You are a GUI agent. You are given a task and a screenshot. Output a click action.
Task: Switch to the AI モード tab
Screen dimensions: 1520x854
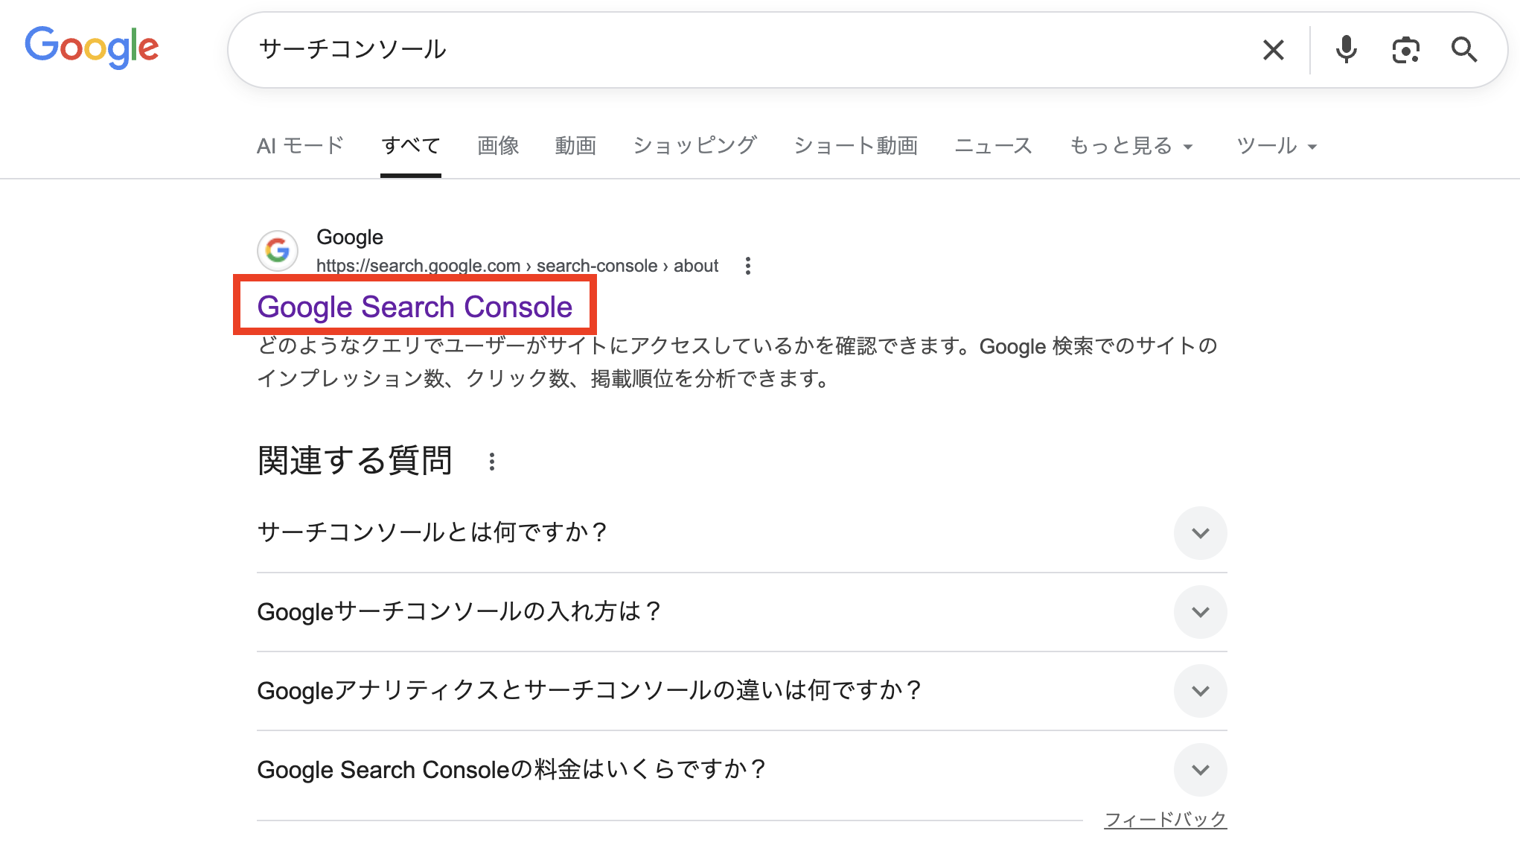click(x=300, y=146)
